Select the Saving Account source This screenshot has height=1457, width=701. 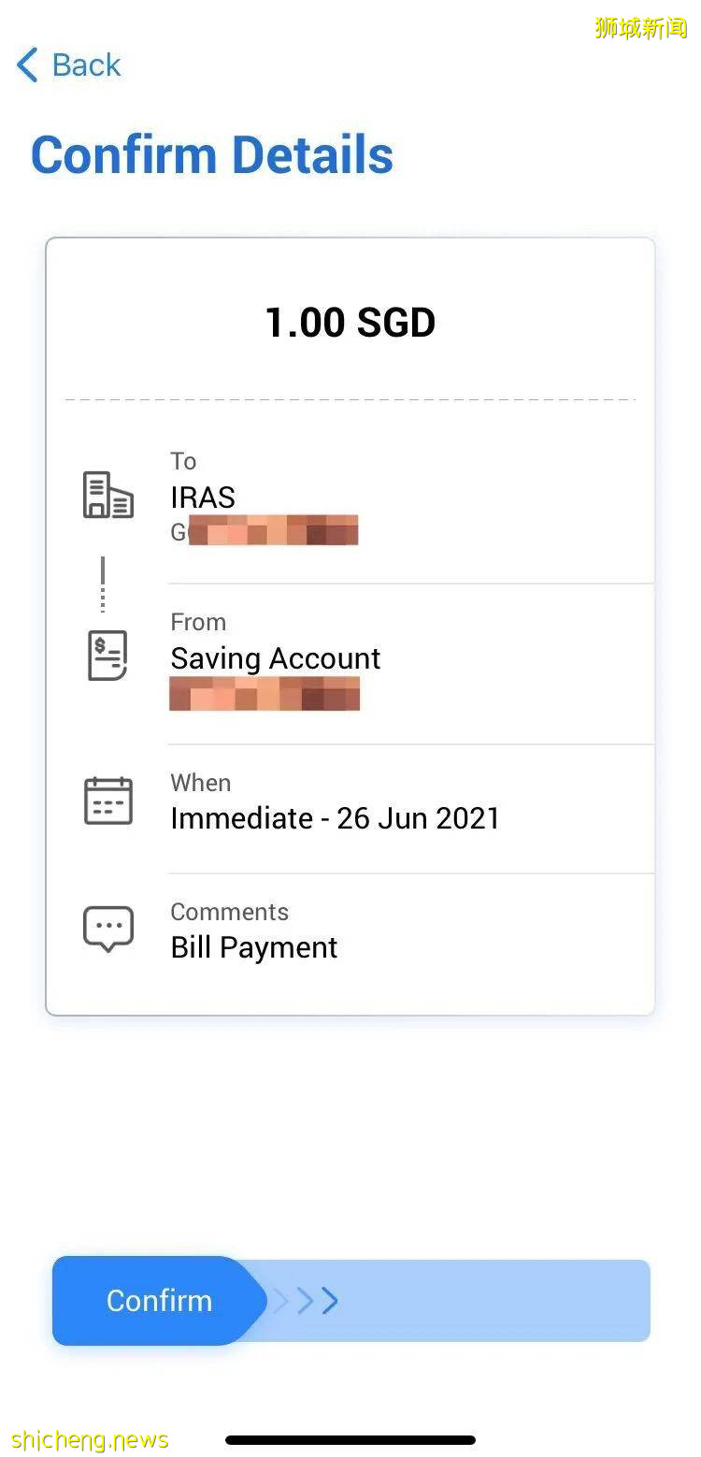click(x=275, y=658)
